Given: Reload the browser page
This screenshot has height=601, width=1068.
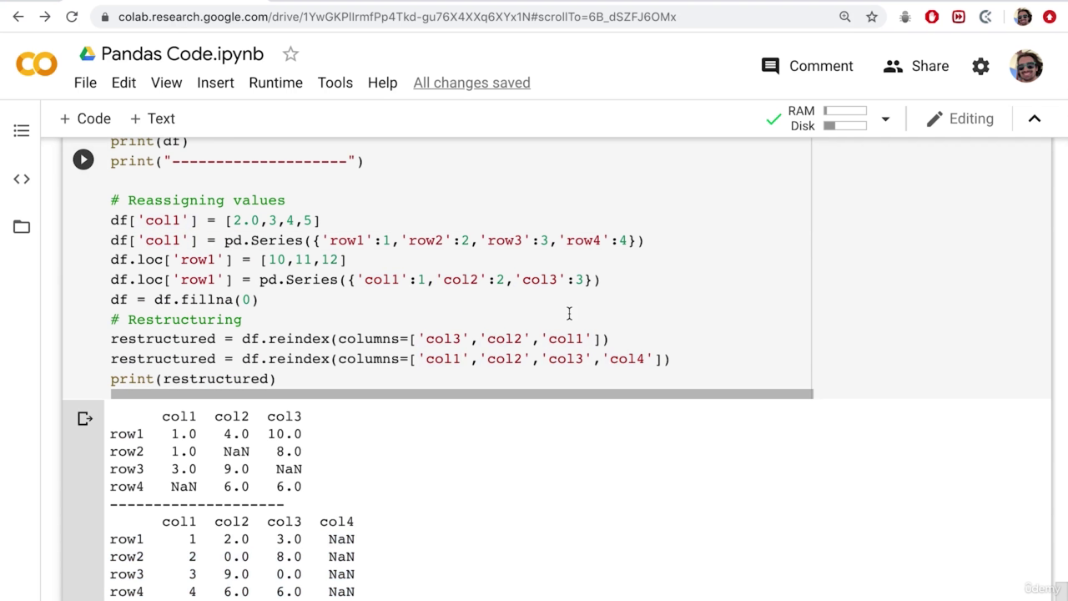Looking at the screenshot, I should click(72, 17).
